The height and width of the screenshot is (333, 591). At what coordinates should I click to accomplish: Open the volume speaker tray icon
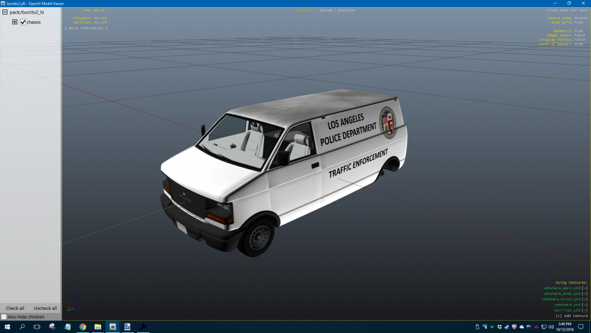[551, 327]
